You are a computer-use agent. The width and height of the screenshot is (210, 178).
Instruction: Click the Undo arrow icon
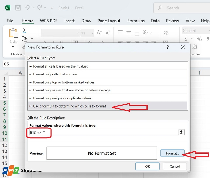tap(27, 8)
